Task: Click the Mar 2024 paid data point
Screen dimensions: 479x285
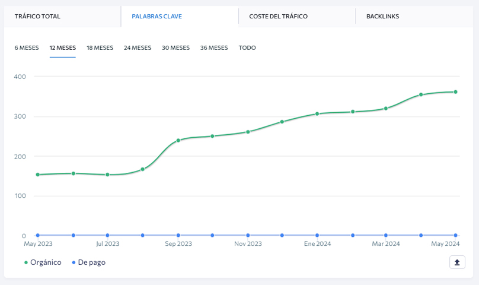Action: [x=386, y=235]
